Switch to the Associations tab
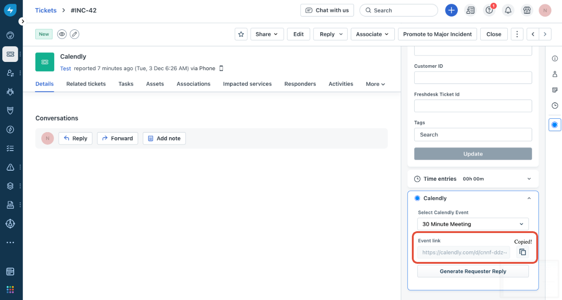 tap(193, 84)
